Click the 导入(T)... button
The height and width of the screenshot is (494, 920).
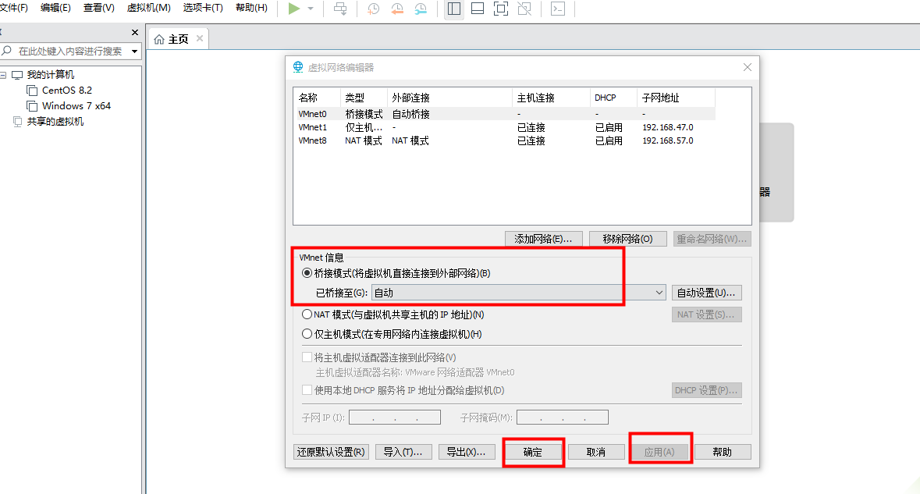403,452
